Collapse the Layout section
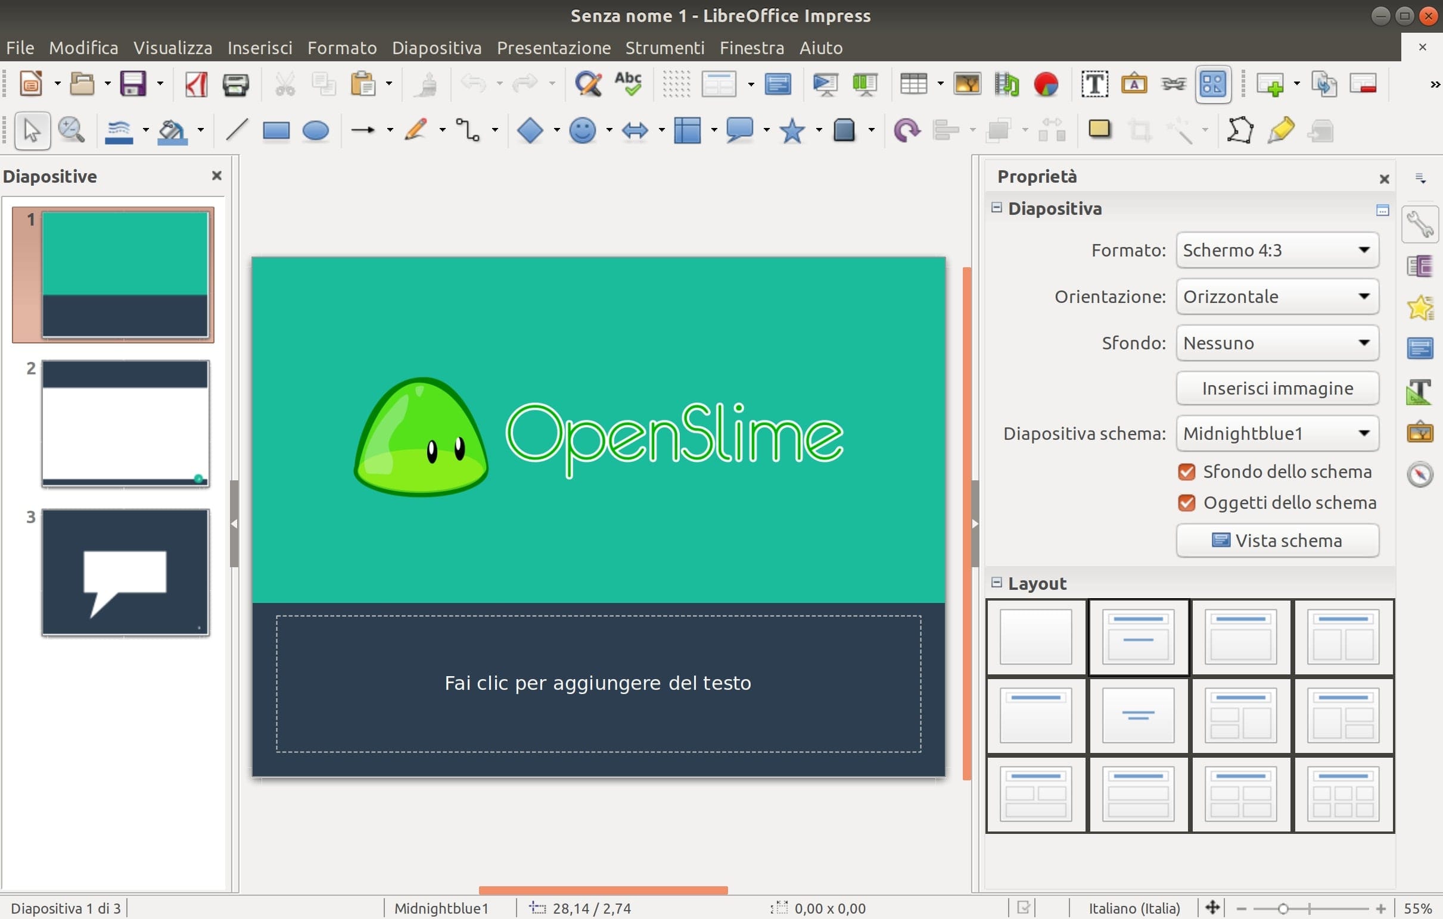 point(997,583)
